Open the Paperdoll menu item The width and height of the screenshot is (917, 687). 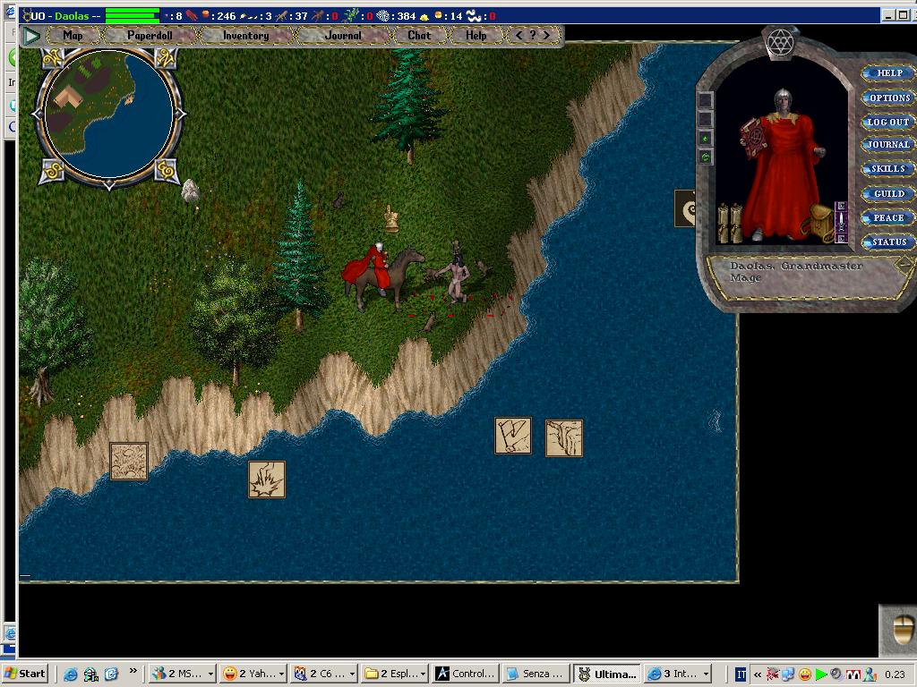pos(150,36)
